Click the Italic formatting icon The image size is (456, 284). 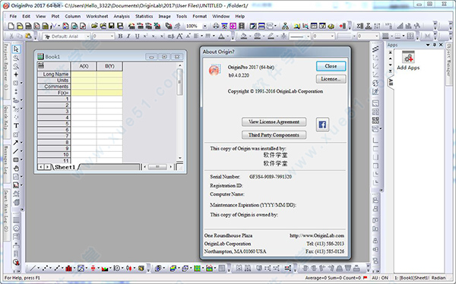[128, 36]
